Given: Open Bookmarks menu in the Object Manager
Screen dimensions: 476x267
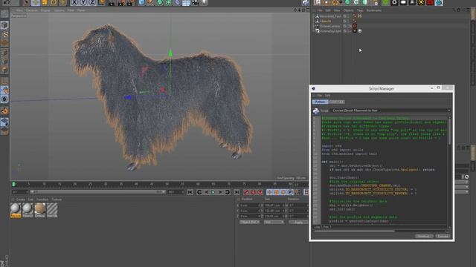Looking at the screenshot, I should pyautogui.click(x=373, y=10).
